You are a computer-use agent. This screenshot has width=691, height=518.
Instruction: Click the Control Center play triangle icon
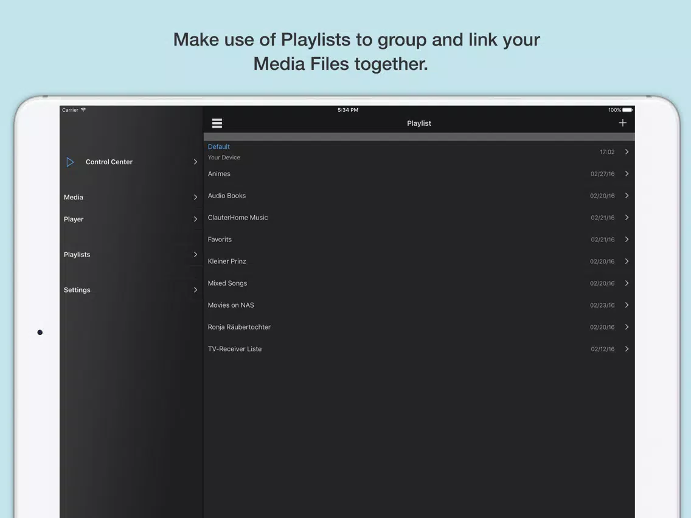pyautogui.click(x=70, y=162)
